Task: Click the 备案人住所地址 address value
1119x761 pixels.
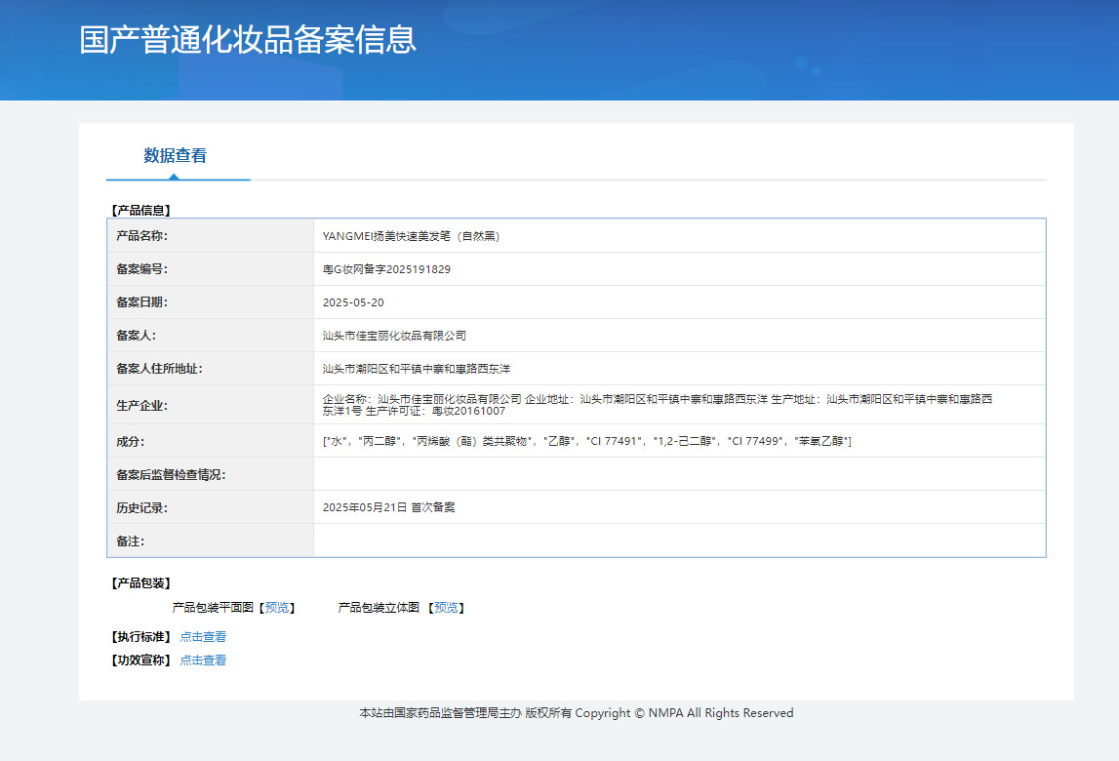Action: pyautogui.click(x=417, y=369)
